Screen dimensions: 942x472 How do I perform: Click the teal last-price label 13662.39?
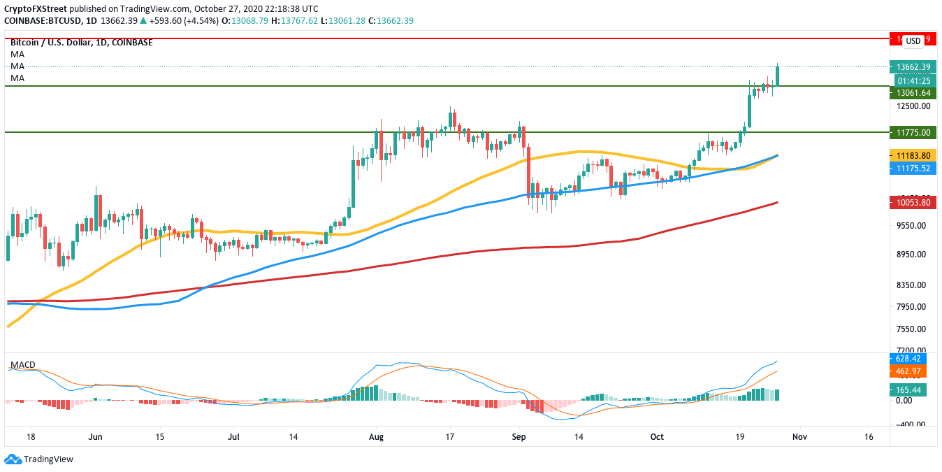[x=914, y=67]
